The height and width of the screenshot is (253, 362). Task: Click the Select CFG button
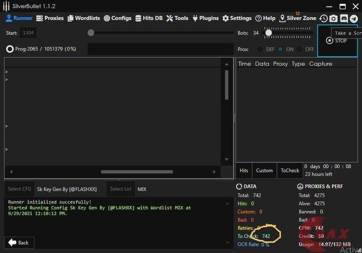click(x=19, y=189)
